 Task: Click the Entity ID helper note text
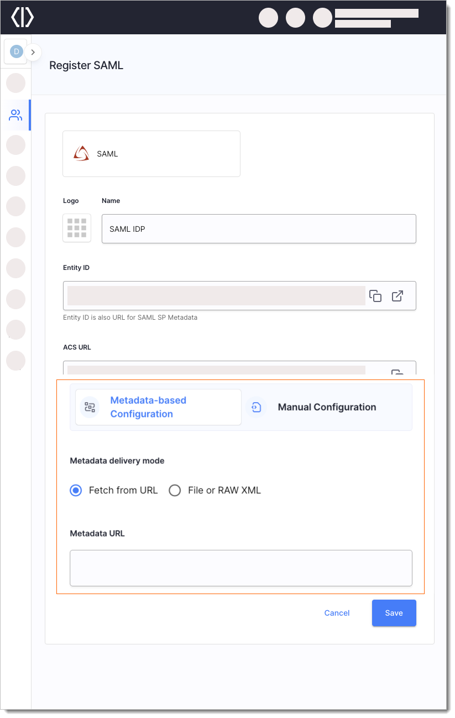pyautogui.click(x=130, y=318)
